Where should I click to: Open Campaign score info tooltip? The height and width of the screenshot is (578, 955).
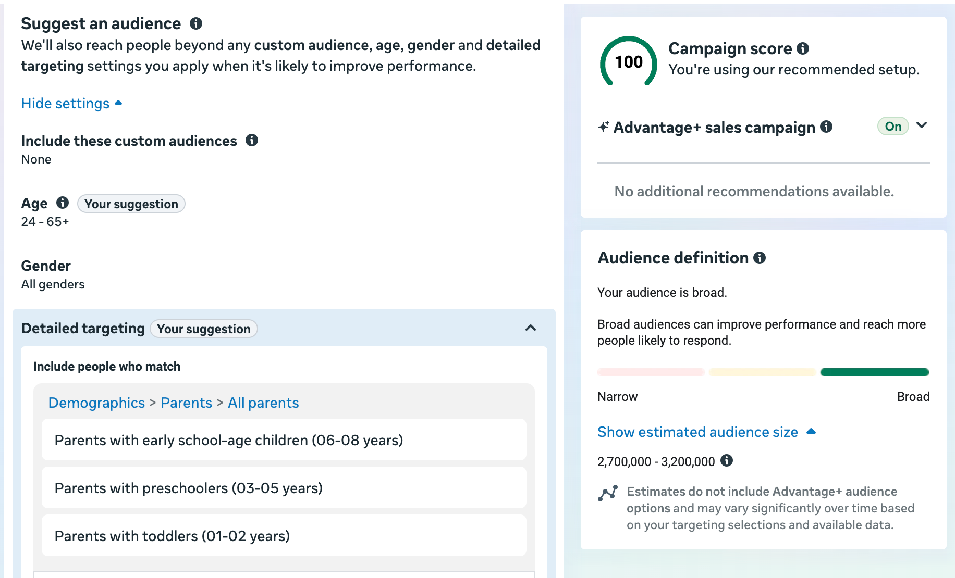point(803,48)
